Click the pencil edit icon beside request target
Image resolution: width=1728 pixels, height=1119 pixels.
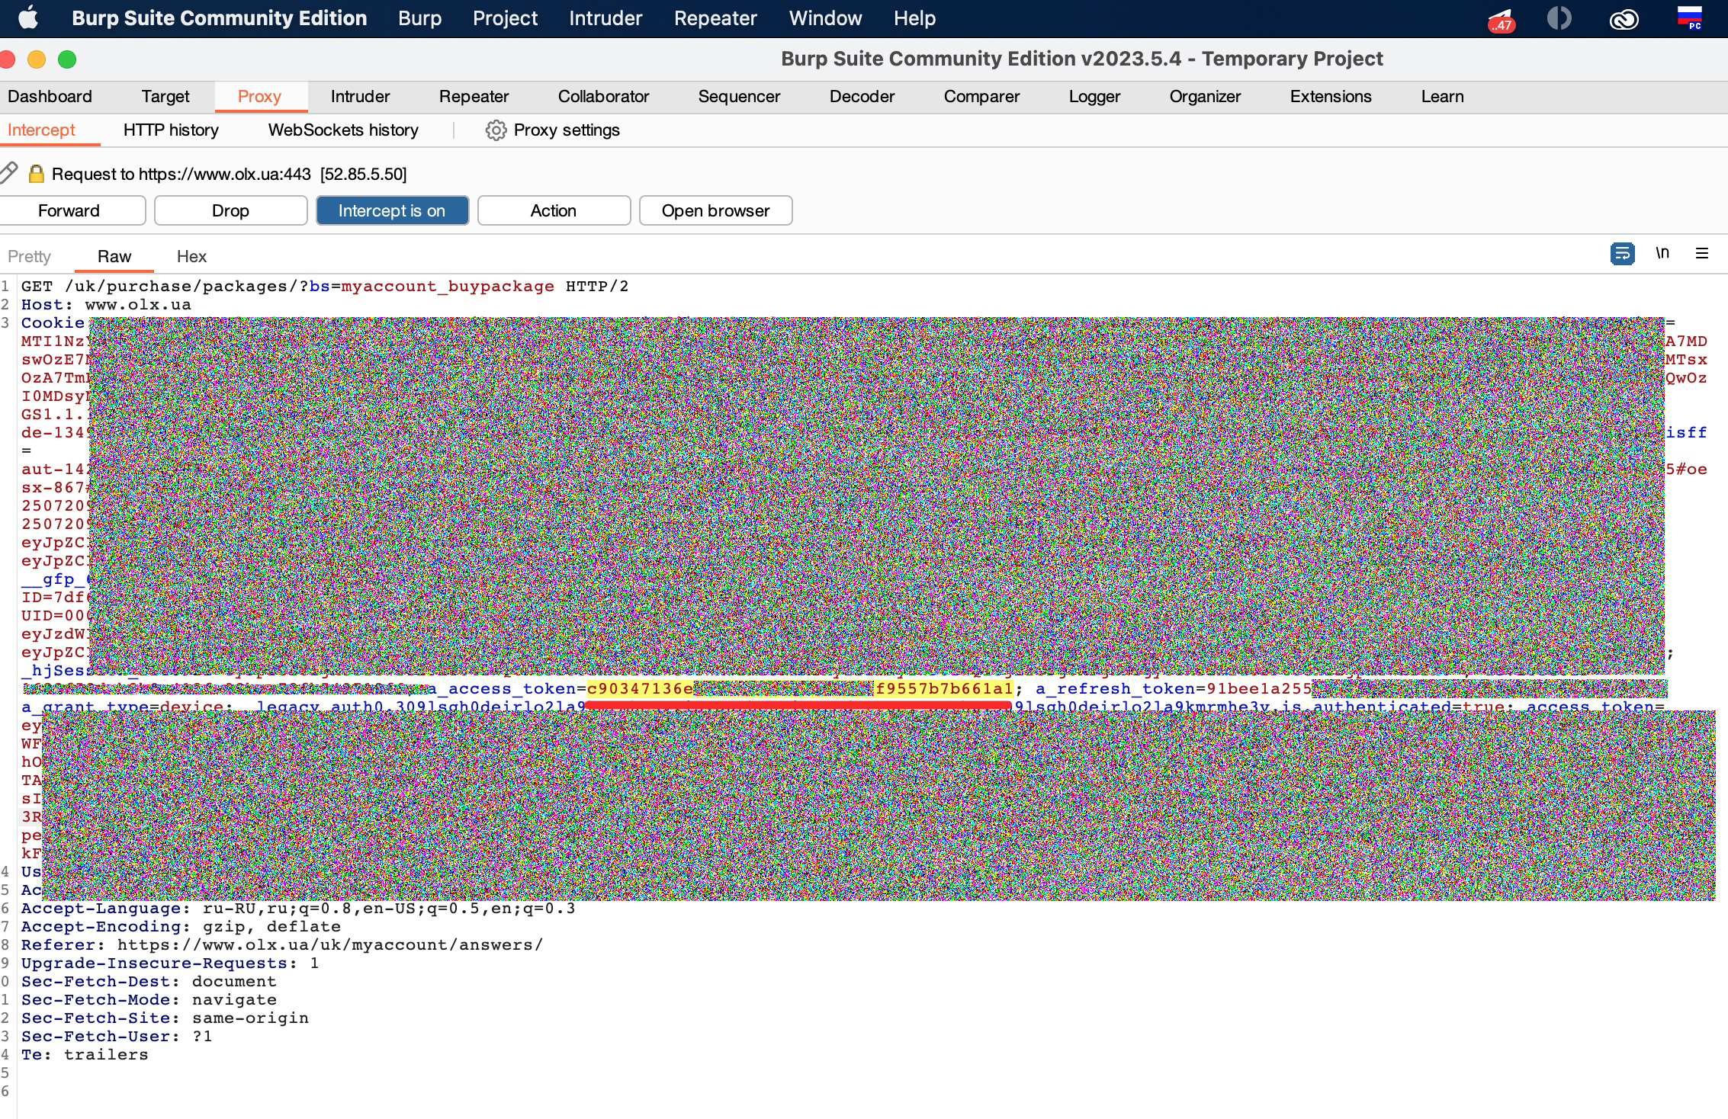click(8, 173)
